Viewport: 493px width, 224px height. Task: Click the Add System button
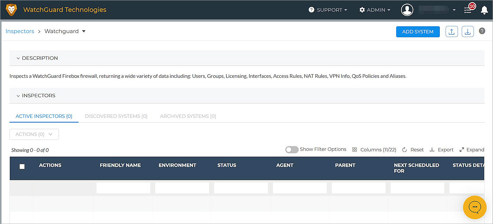[417, 32]
